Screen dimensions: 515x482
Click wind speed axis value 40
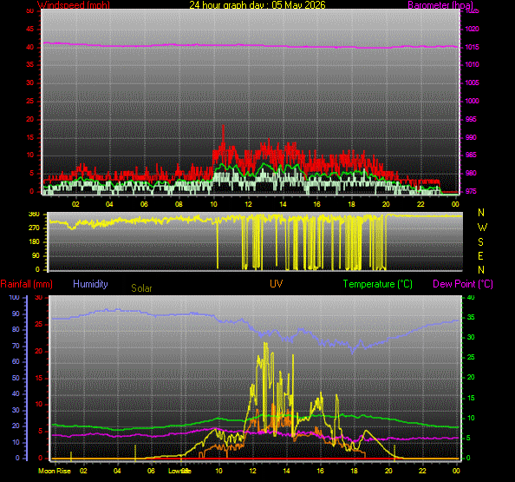pyautogui.click(x=29, y=48)
